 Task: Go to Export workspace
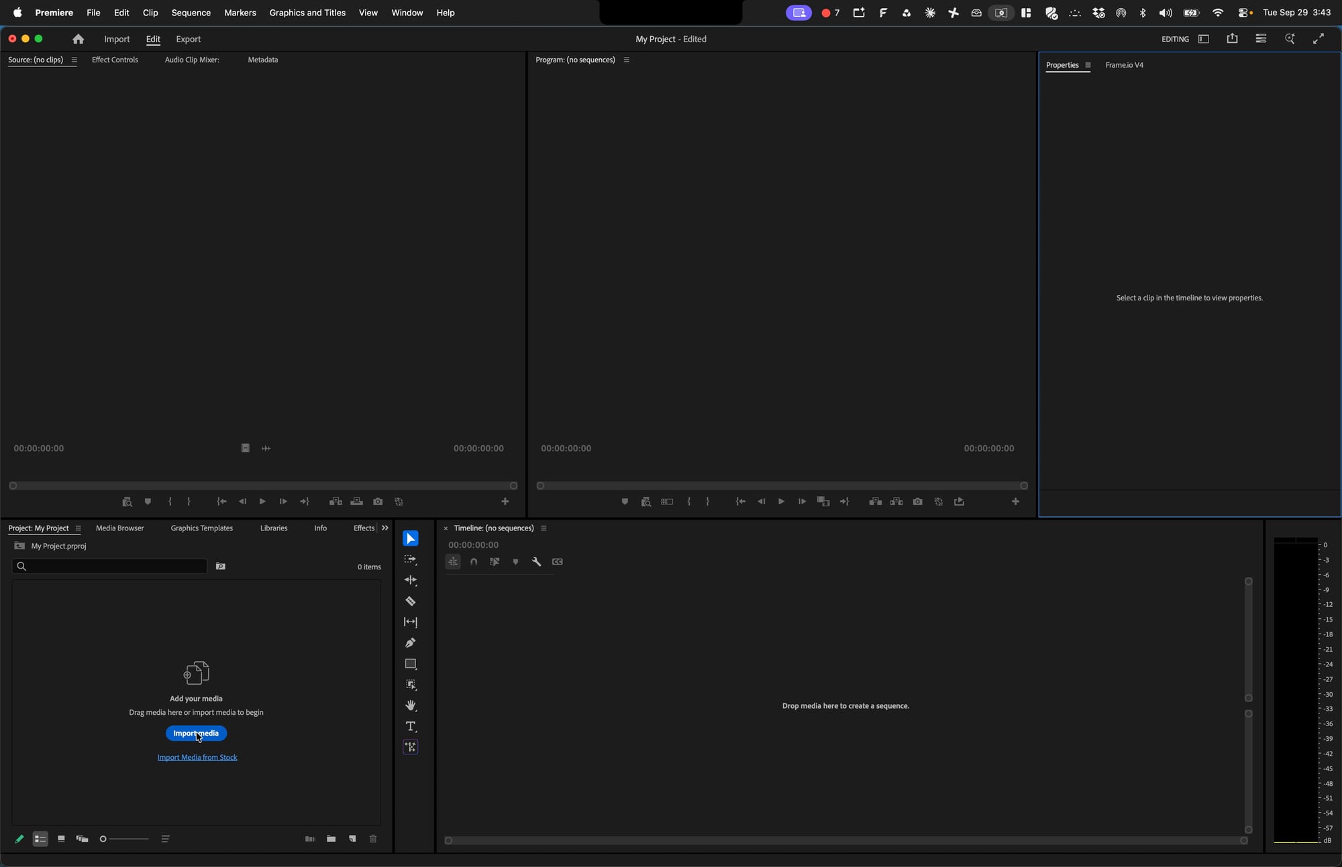[x=188, y=39]
